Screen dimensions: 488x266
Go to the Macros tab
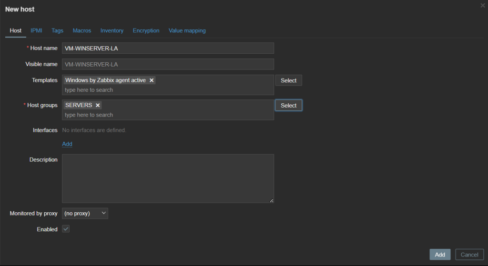[81, 30]
